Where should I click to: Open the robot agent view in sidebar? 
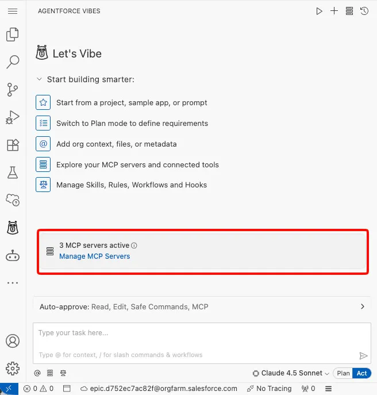pos(13,255)
